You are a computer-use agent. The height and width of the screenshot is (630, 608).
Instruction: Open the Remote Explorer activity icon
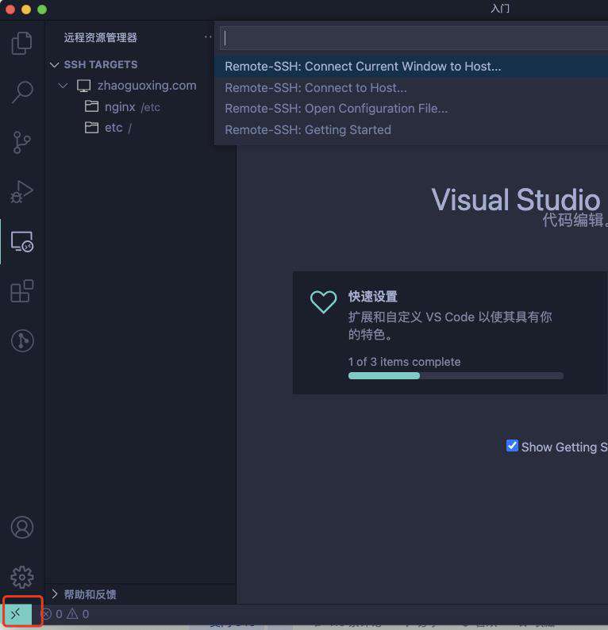click(x=21, y=242)
